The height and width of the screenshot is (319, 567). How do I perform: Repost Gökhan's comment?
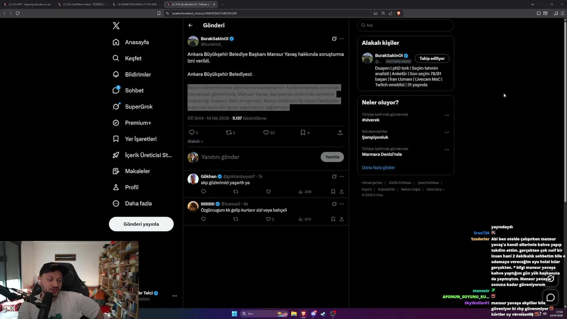pos(236,191)
